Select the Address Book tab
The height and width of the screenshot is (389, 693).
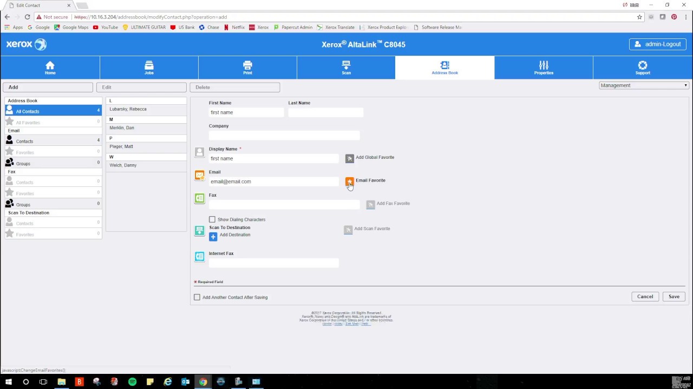[444, 68]
